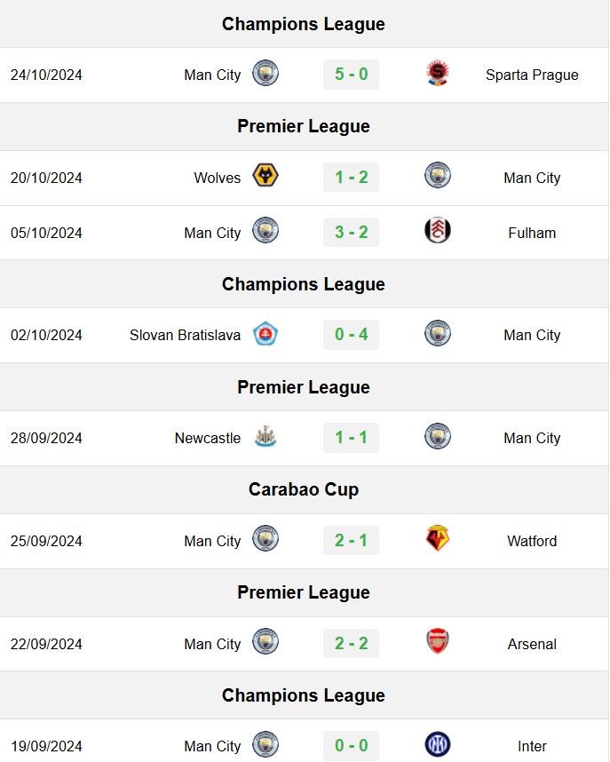Viewport: 610px width, 762px height.
Task: Click the Sparta Prague club crest
Action: pyautogui.click(x=438, y=74)
